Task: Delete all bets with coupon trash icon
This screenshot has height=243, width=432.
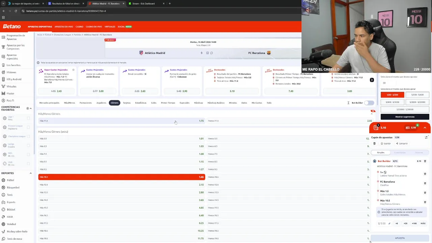Action: (x=374, y=143)
